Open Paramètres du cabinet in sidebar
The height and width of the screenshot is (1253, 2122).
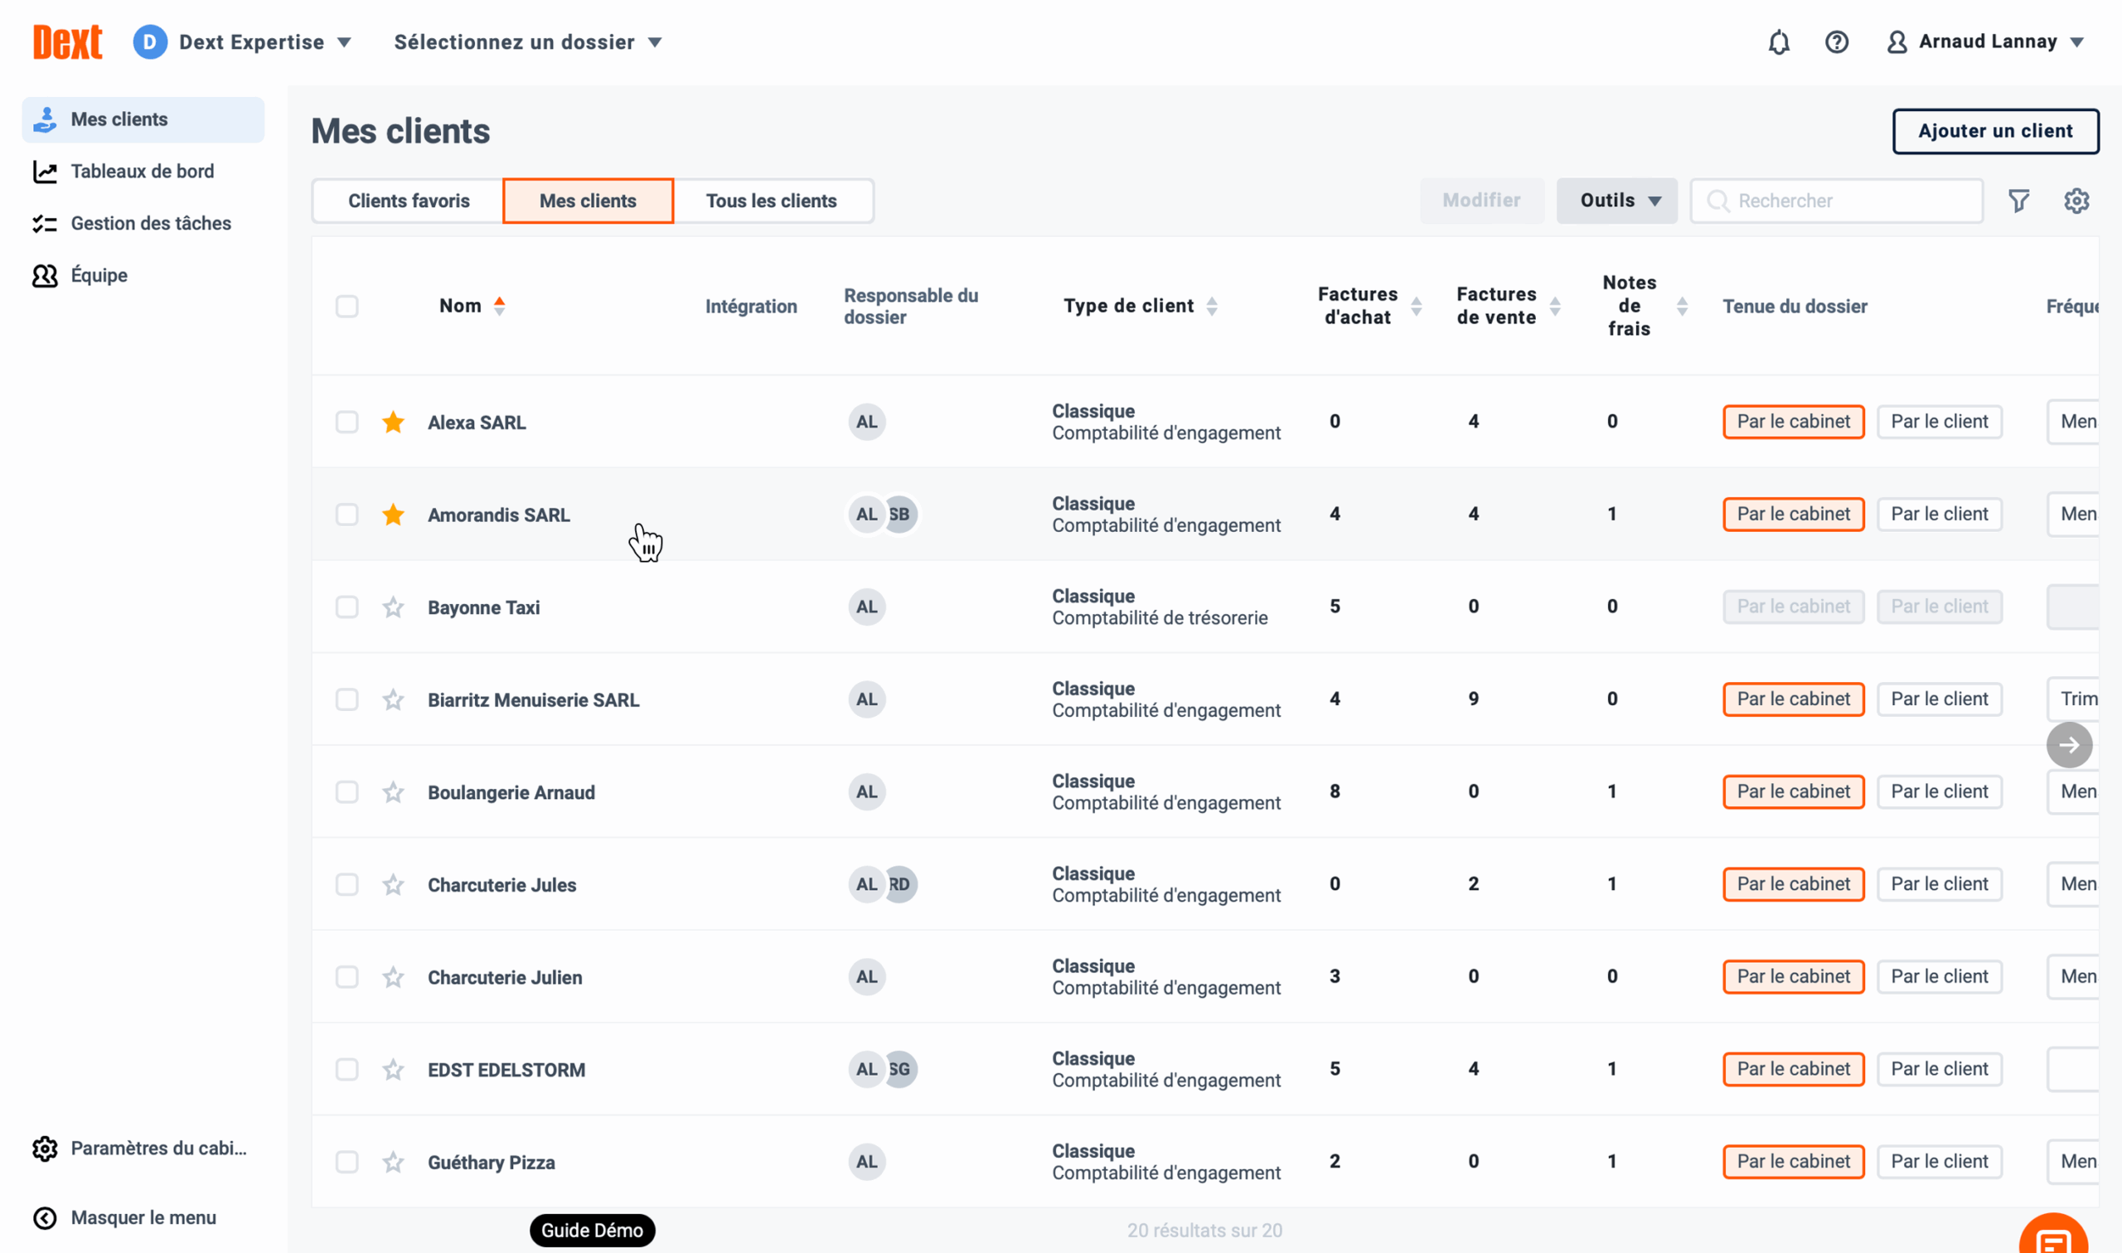pyautogui.click(x=143, y=1149)
